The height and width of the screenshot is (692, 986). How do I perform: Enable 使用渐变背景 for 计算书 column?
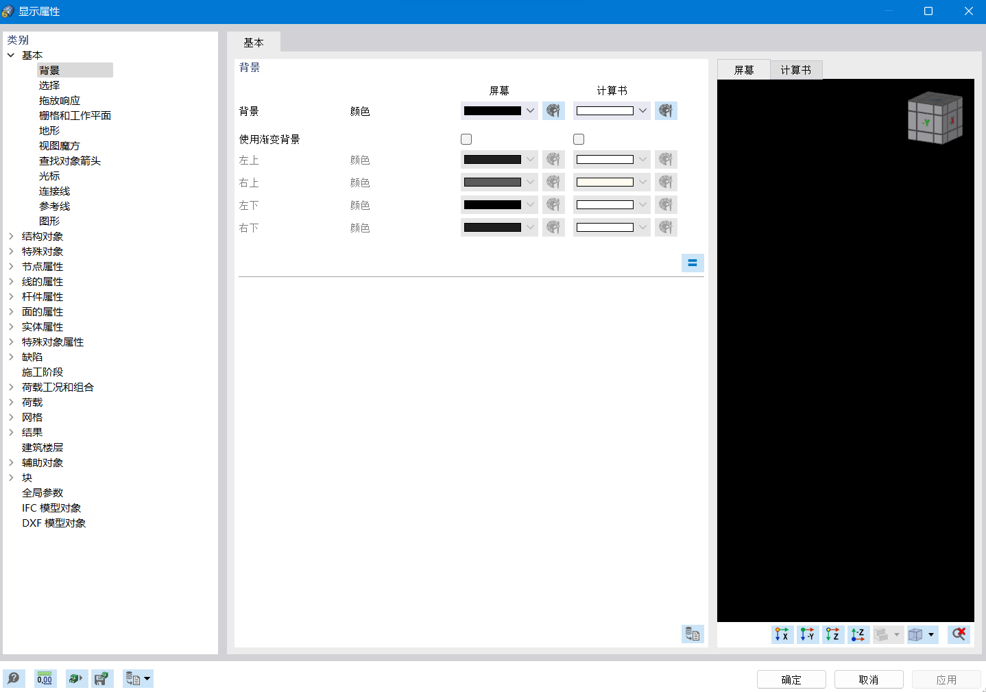coord(579,139)
